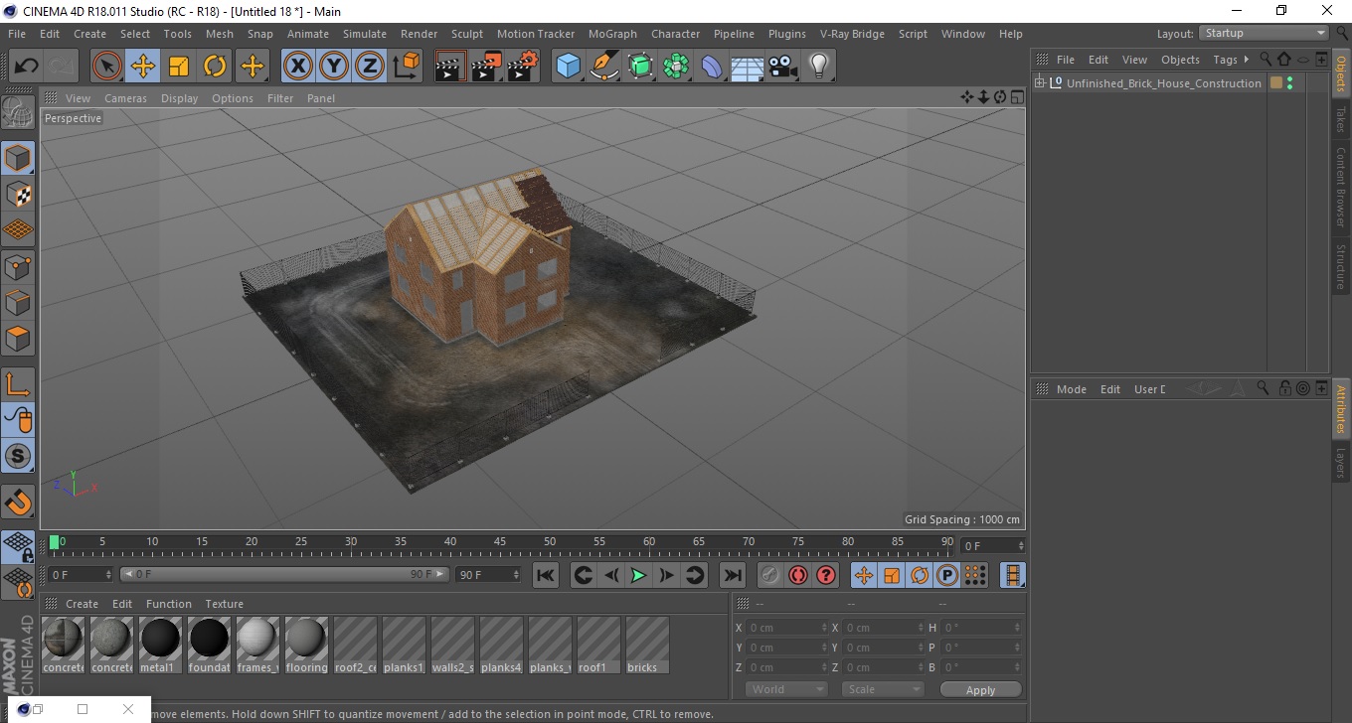Open the World coordinate dropdown

click(786, 689)
